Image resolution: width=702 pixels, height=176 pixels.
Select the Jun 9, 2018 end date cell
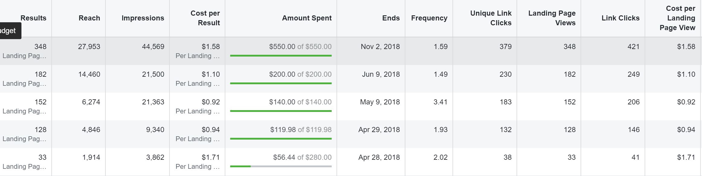[x=381, y=74]
